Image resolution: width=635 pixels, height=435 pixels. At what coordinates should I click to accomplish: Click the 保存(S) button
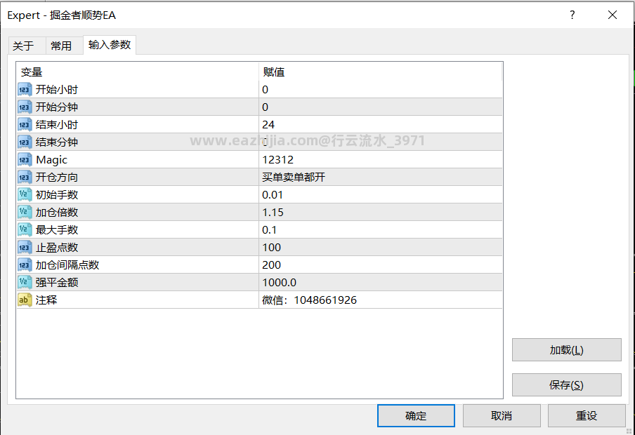567,384
